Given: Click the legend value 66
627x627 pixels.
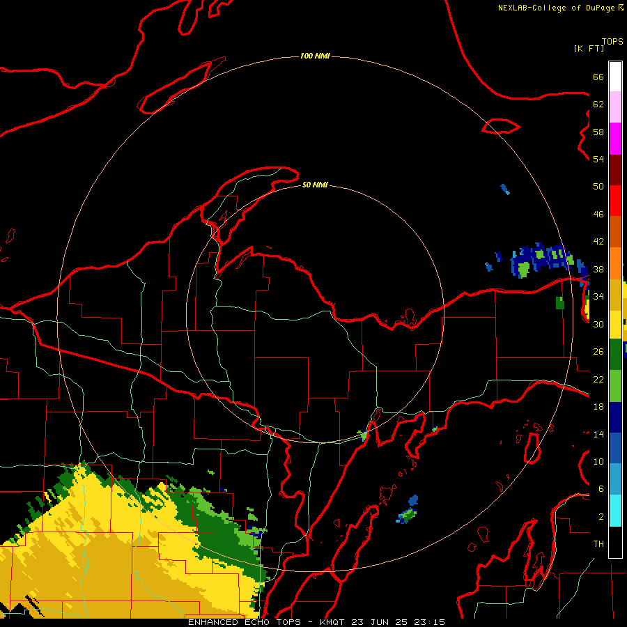Looking at the screenshot, I should [x=598, y=77].
